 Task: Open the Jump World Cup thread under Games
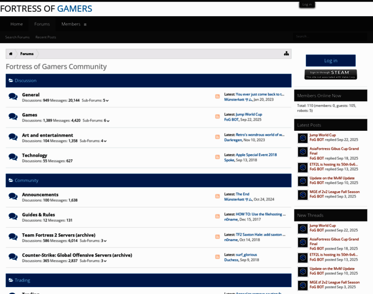[x=249, y=114]
